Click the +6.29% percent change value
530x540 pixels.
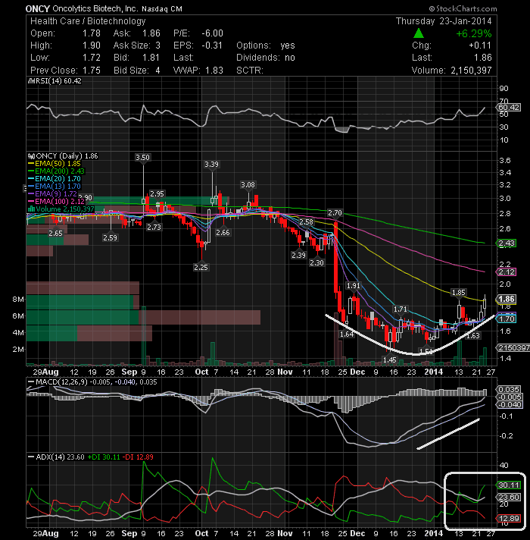(474, 33)
